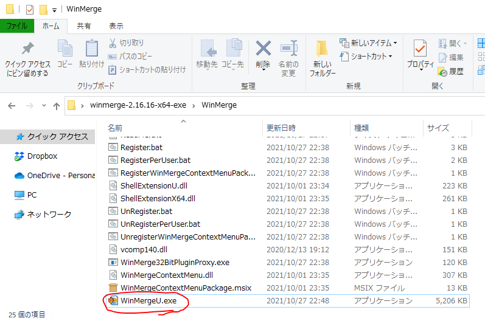Click the title bar properties checkmark icon
The height and width of the screenshot is (321, 485).
[x=30, y=10]
